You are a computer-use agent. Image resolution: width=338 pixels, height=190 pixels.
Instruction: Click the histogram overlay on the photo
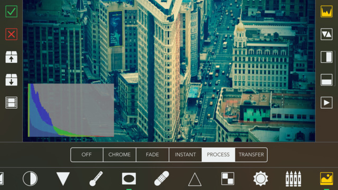[x=71, y=110]
